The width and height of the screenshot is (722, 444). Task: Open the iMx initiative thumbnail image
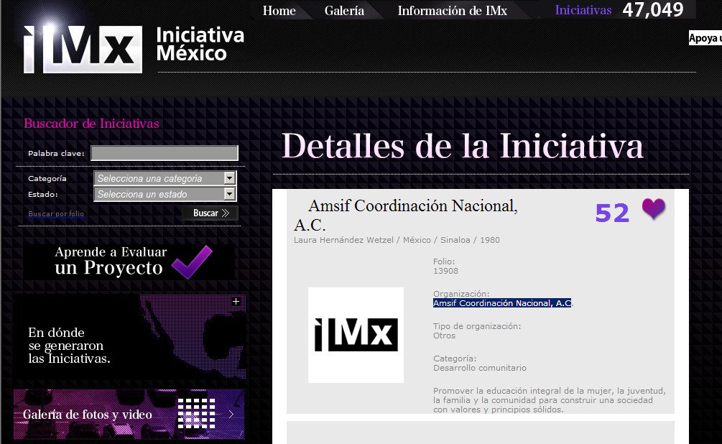[356, 335]
